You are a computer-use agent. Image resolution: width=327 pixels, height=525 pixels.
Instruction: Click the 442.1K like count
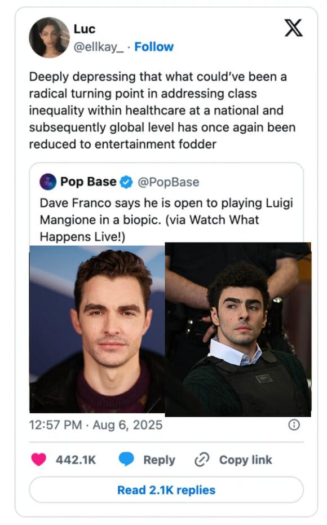(x=74, y=460)
